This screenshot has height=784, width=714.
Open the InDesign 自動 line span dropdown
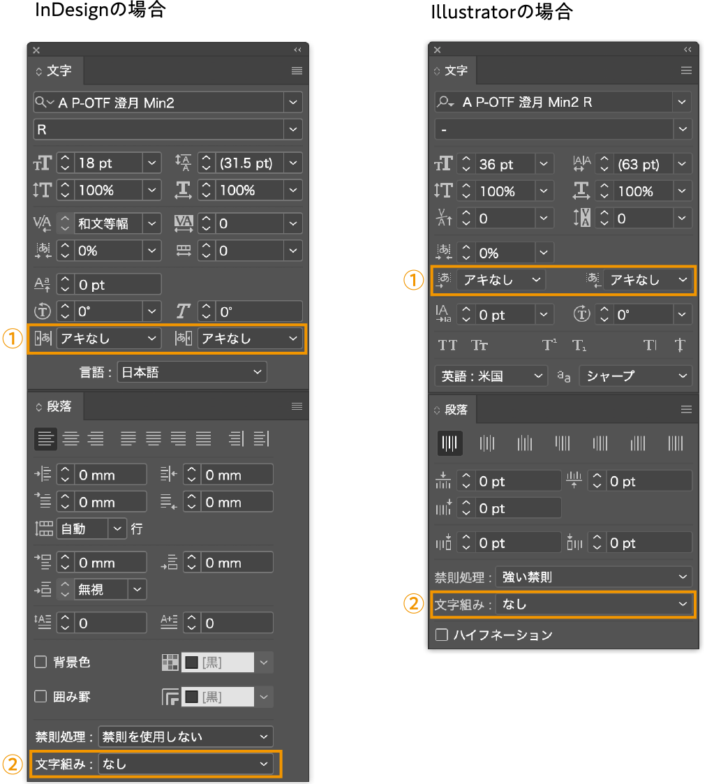point(117,529)
